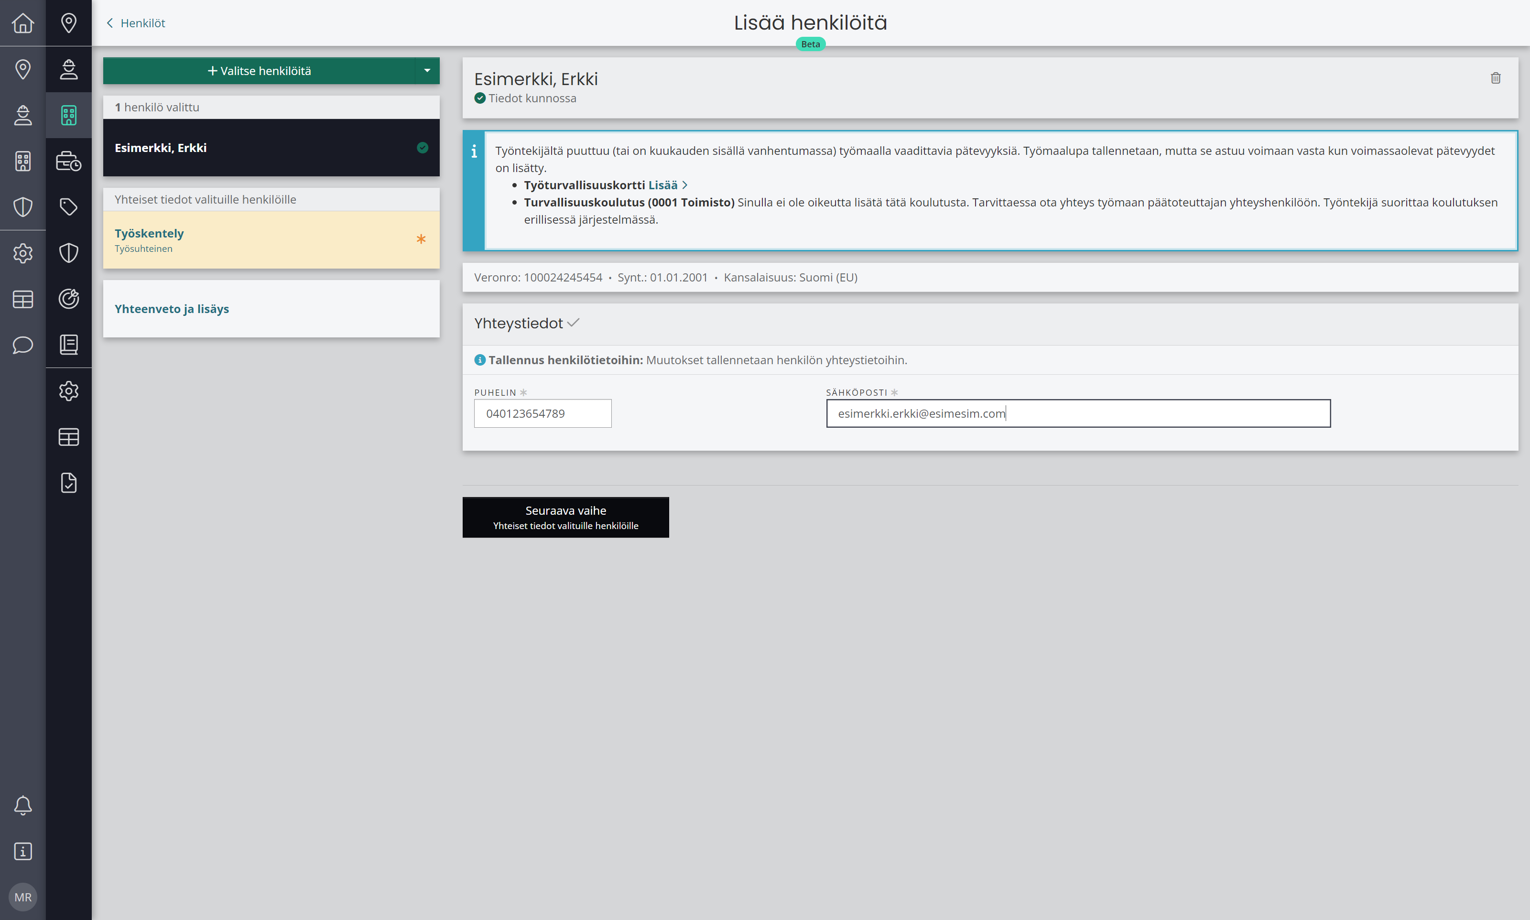Open the building icon in first sidebar
This screenshot has width=1530, height=920.
click(23, 161)
